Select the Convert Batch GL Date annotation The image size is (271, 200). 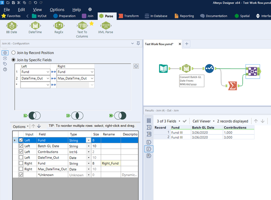click(192, 81)
